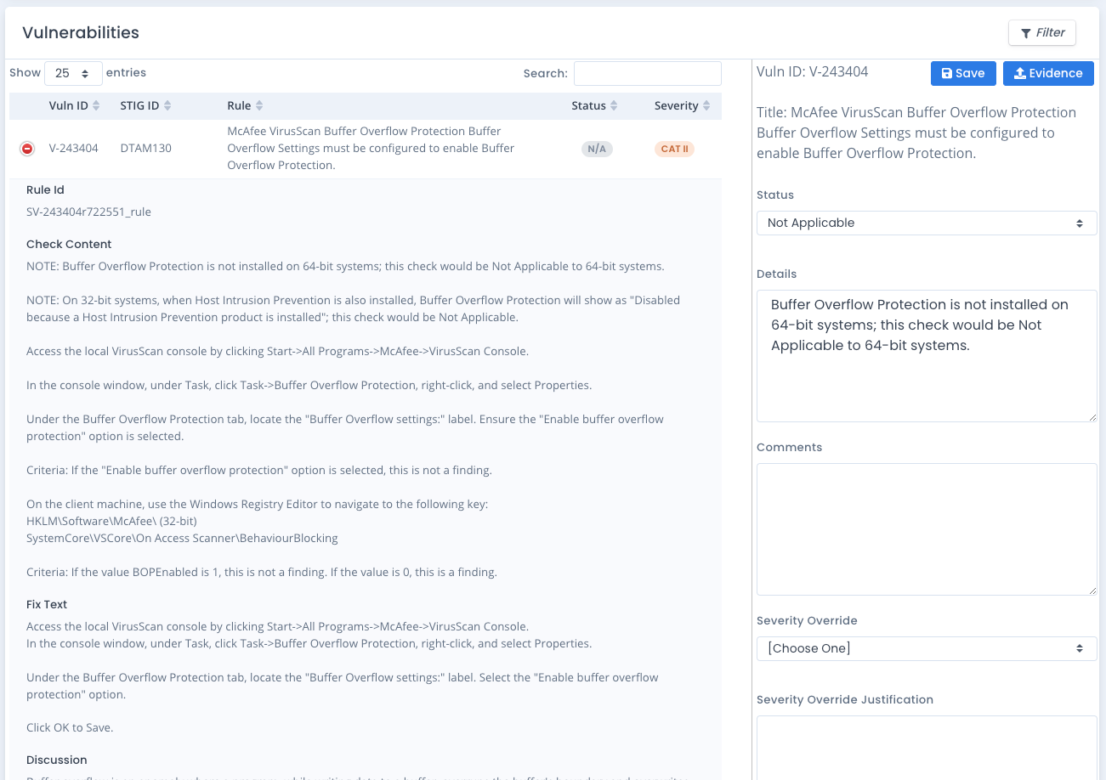Click the Severity Override Justification box
The width and height of the screenshot is (1106, 780).
tap(927, 748)
